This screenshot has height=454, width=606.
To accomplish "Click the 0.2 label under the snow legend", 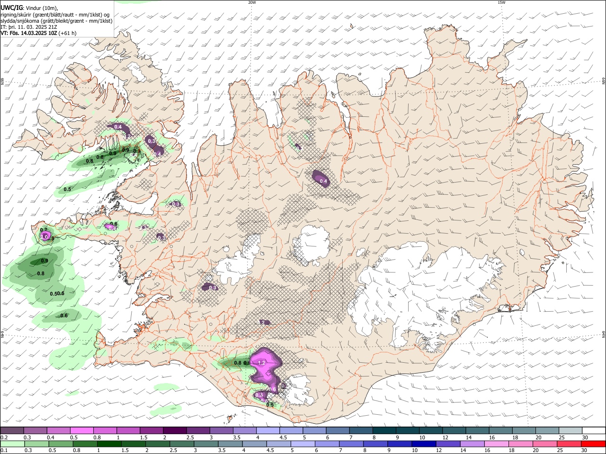I will coord(4,438).
